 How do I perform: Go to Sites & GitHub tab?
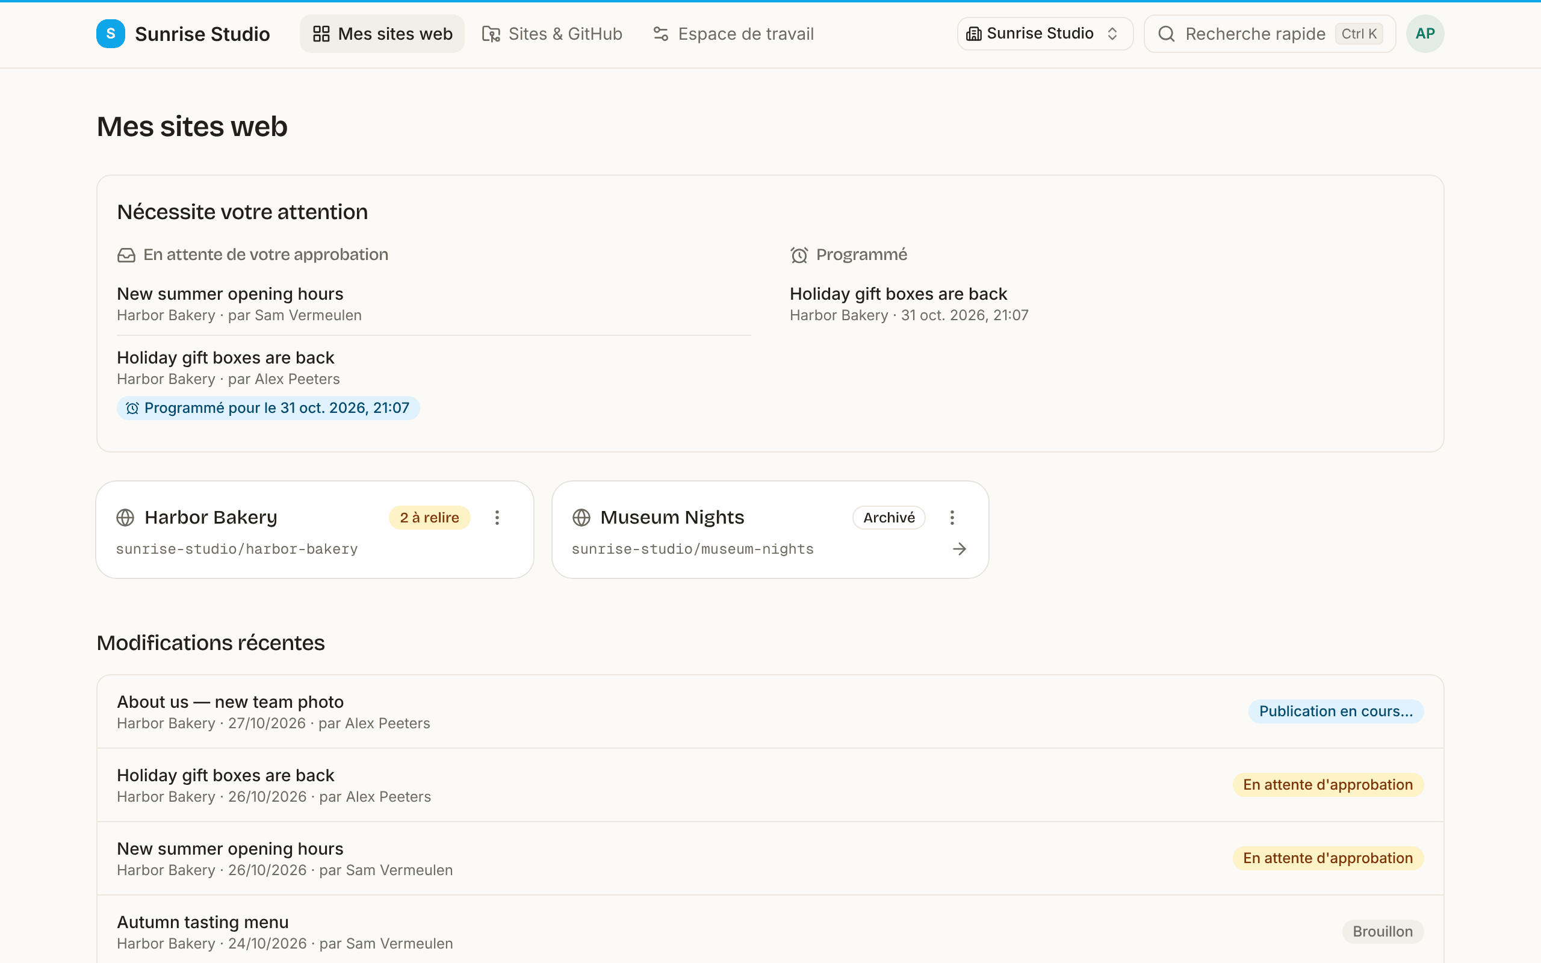click(x=552, y=34)
